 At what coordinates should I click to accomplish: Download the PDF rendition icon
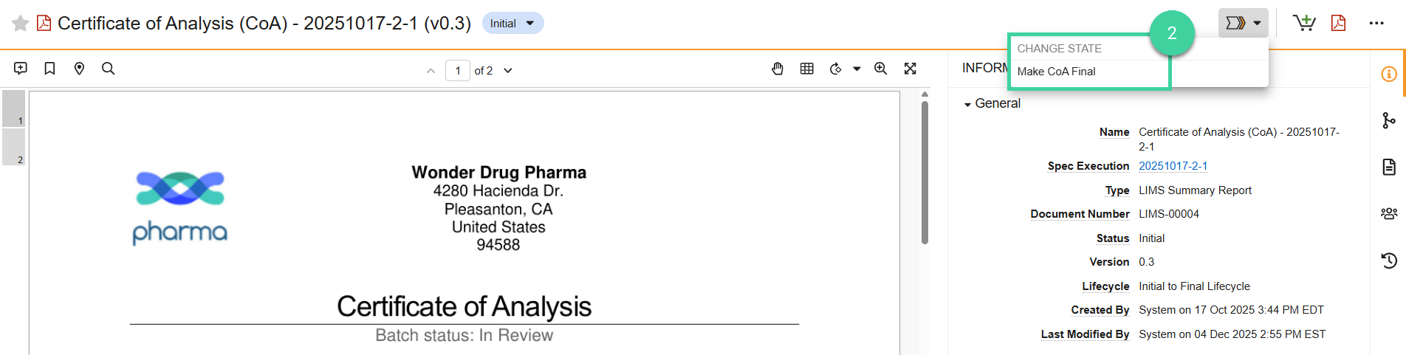coord(1338,24)
